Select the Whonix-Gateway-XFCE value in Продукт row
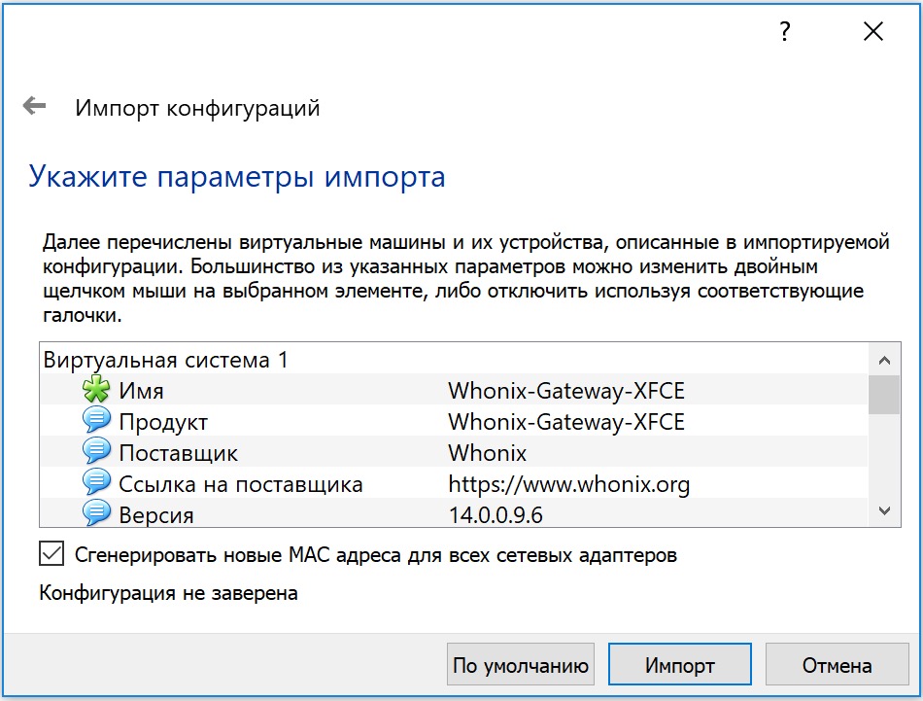This screenshot has width=923, height=701. click(565, 422)
